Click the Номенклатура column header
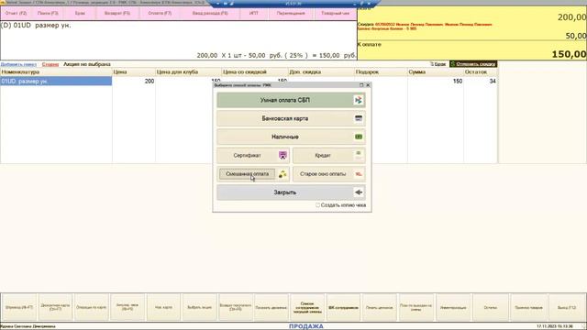Screen dimensions: 587x330 (x=56, y=71)
